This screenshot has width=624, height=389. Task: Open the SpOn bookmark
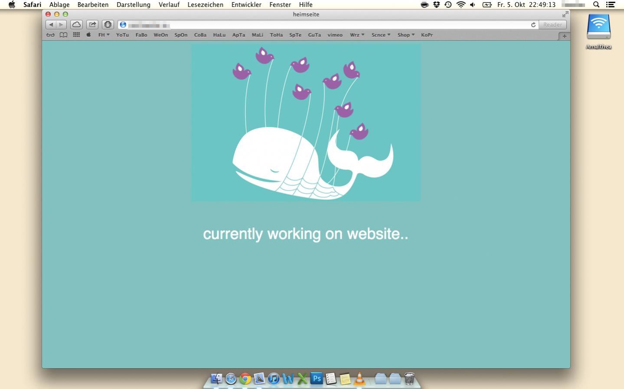click(181, 35)
